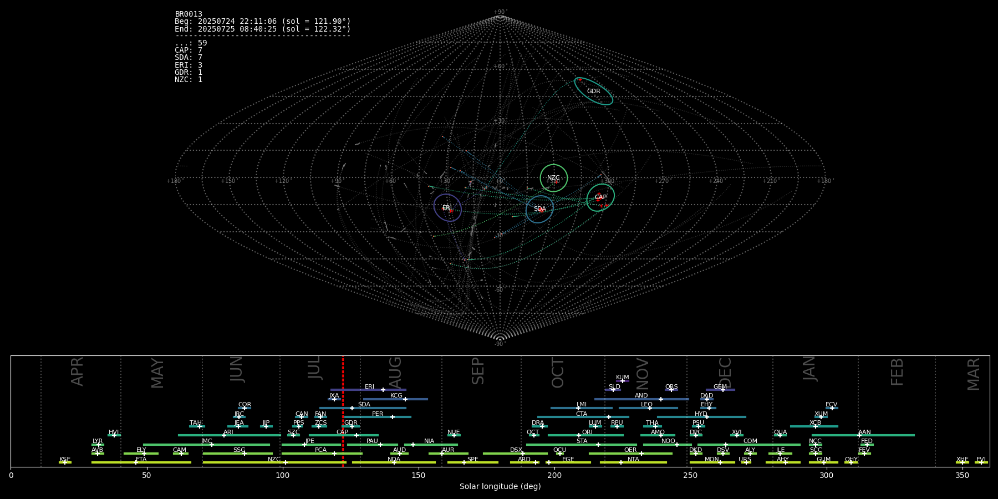Image resolution: width=998 pixels, height=499 pixels.
Task: Click the NZC radiant circle label
Action: tap(553, 178)
